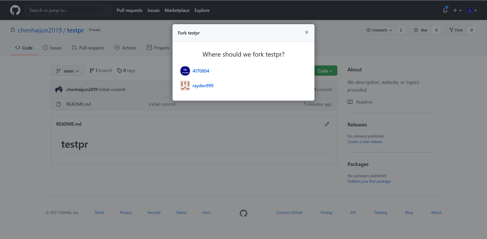This screenshot has height=239, width=487.
Task: Choose 4170804 avatar as fork destination
Action: pos(185,71)
